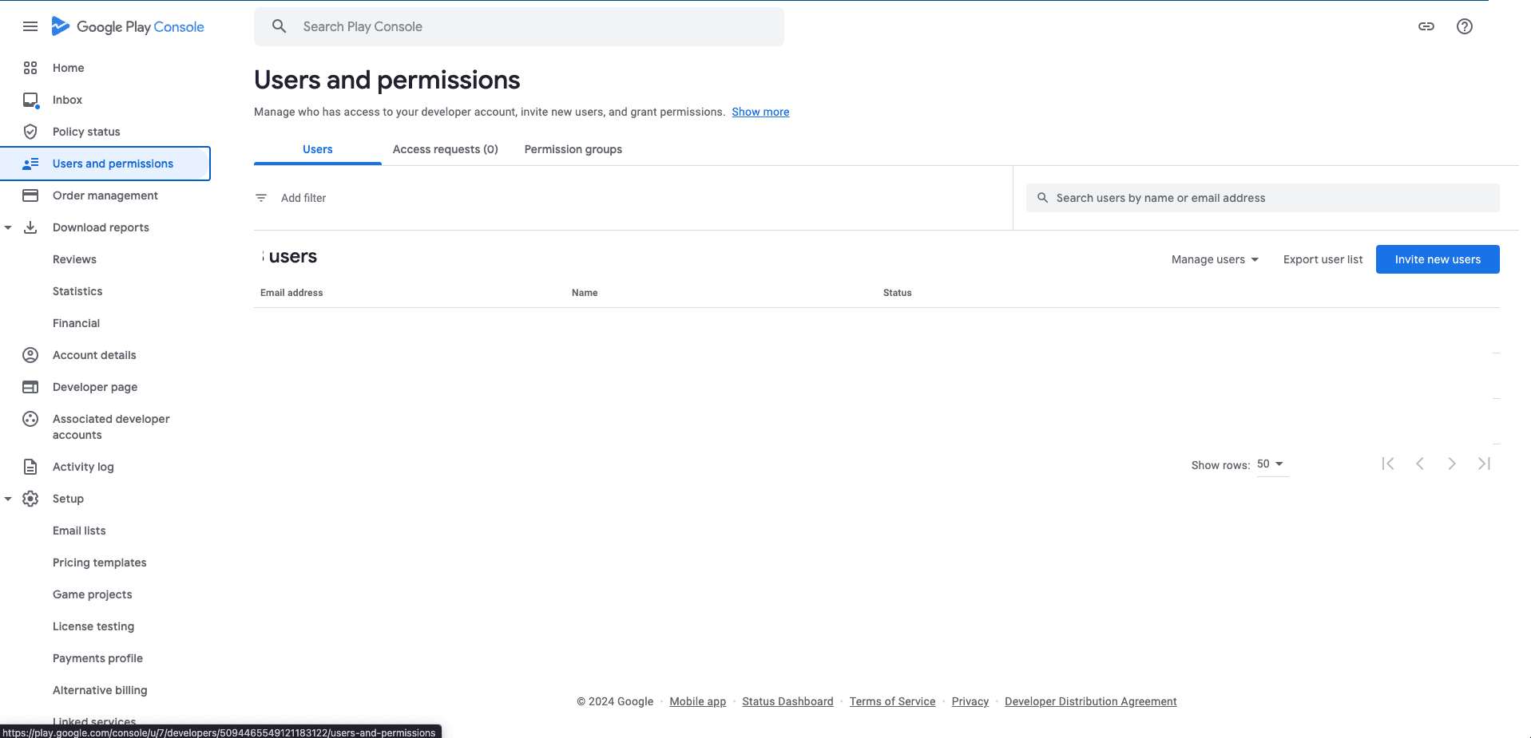The height and width of the screenshot is (738, 1531).
Task: Open the hamburger navigation menu icon
Action: point(30,26)
